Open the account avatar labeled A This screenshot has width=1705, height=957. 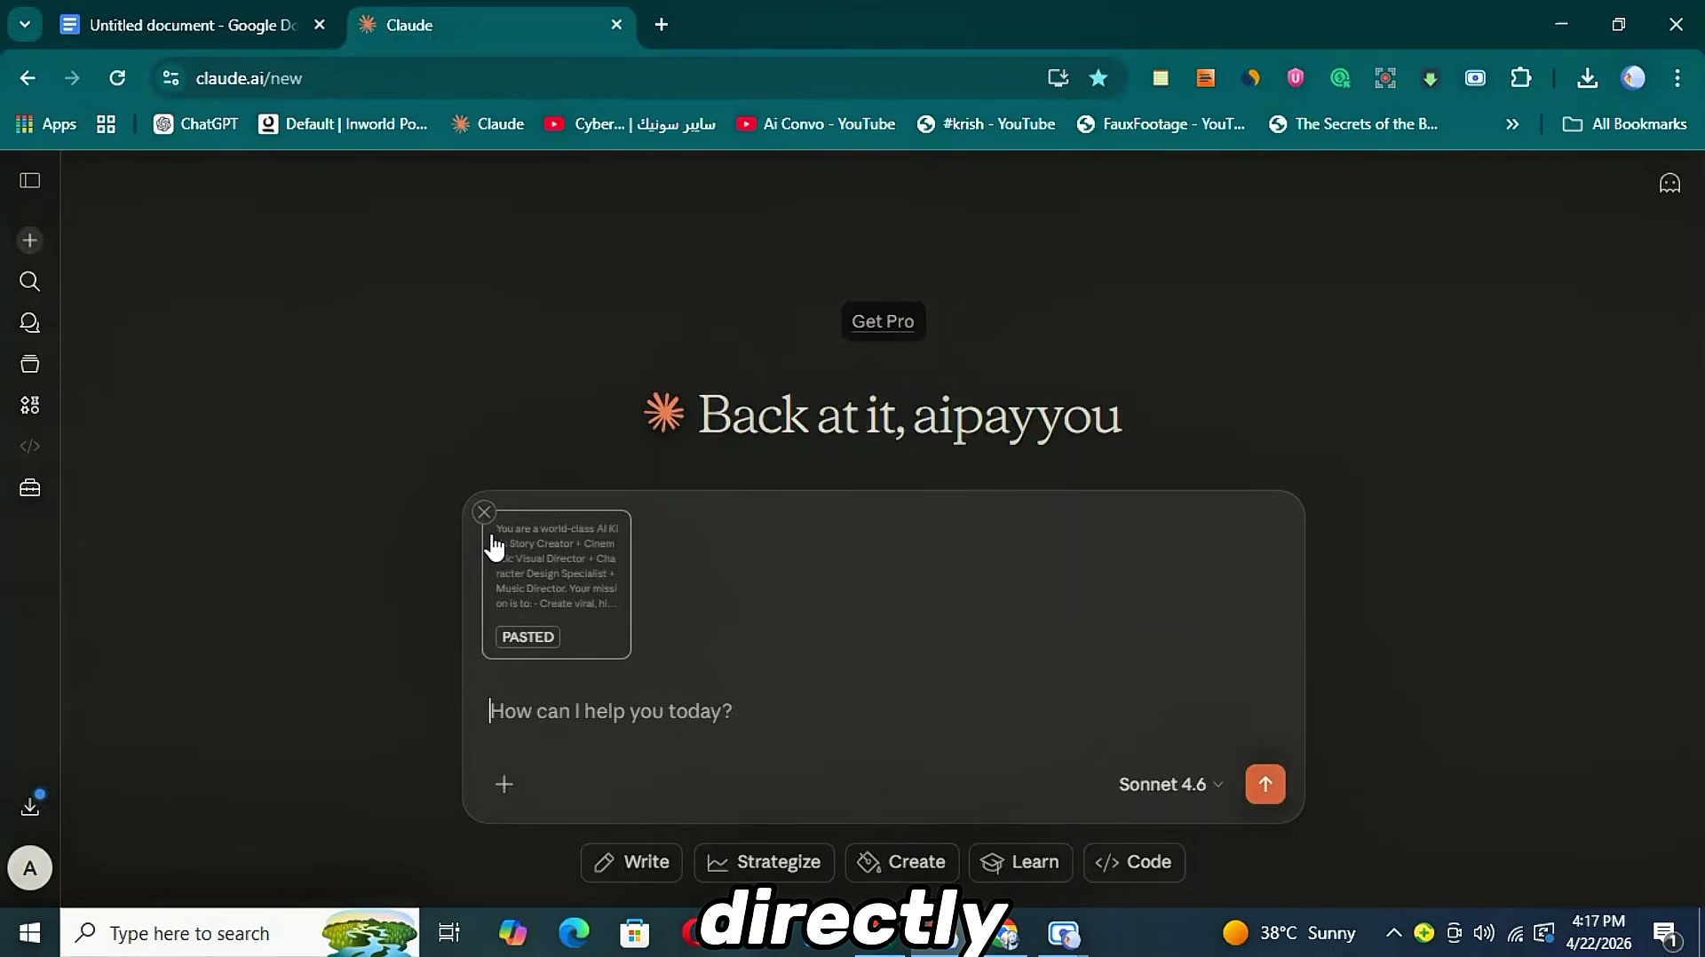tap(30, 868)
